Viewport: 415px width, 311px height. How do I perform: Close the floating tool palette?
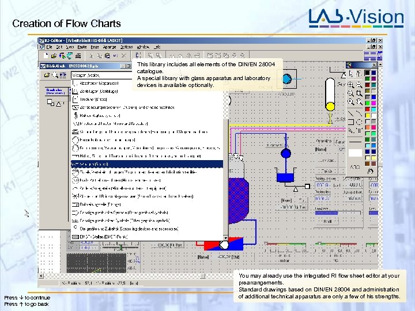click(374, 65)
